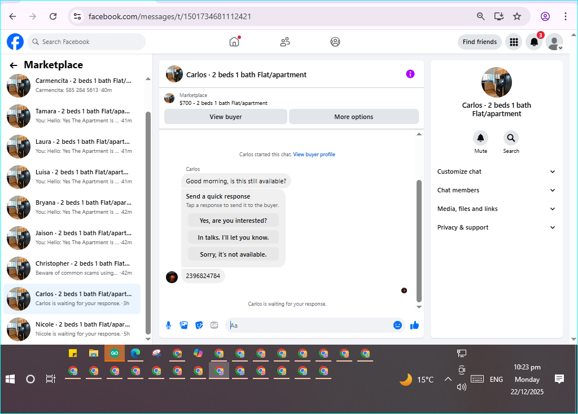The width and height of the screenshot is (578, 414).
Task: Open File Explorer from the taskbar
Action: pyautogui.click(x=94, y=354)
